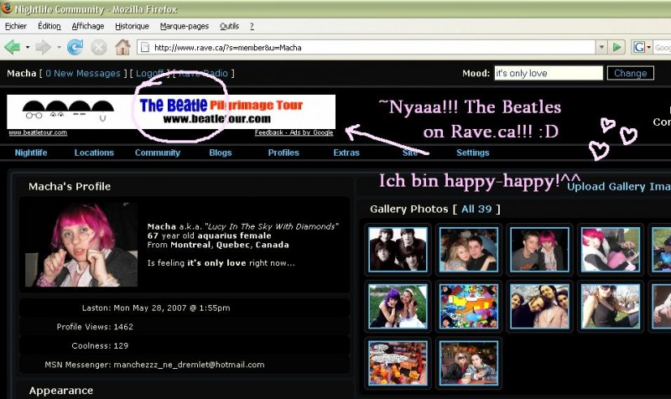Image resolution: width=671 pixels, height=399 pixels.
Task: Click the green Back arrow button
Action: click(x=12, y=47)
